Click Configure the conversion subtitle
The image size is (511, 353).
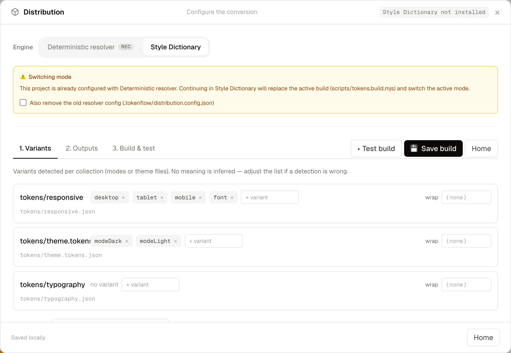point(222,12)
